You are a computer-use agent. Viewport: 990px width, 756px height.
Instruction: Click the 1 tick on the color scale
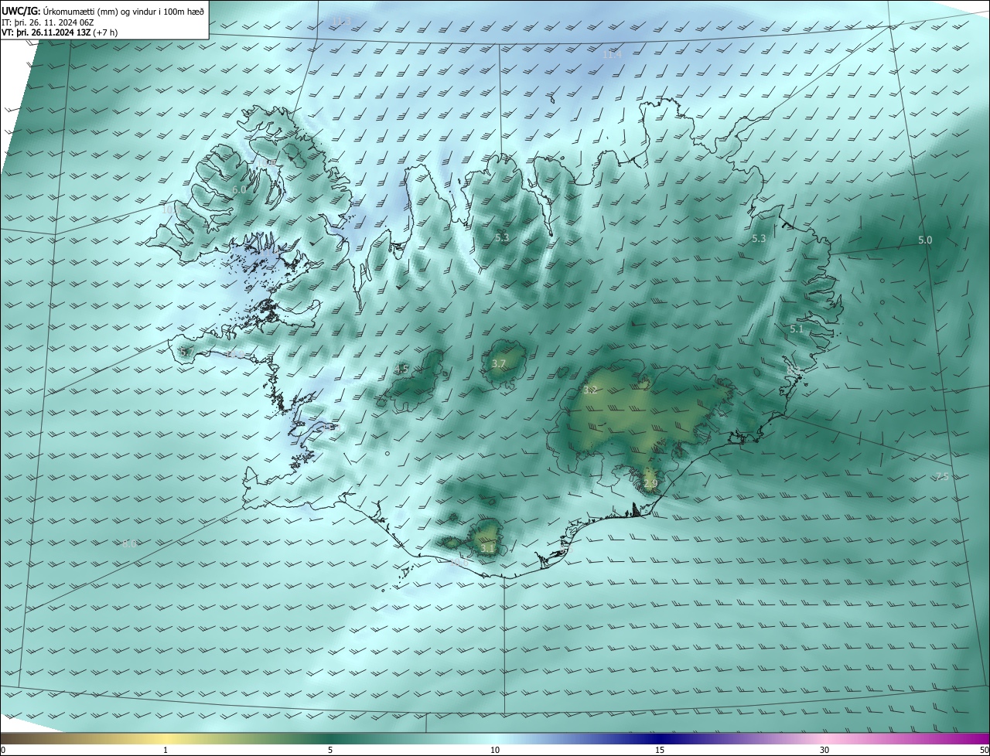click(166, 750)
